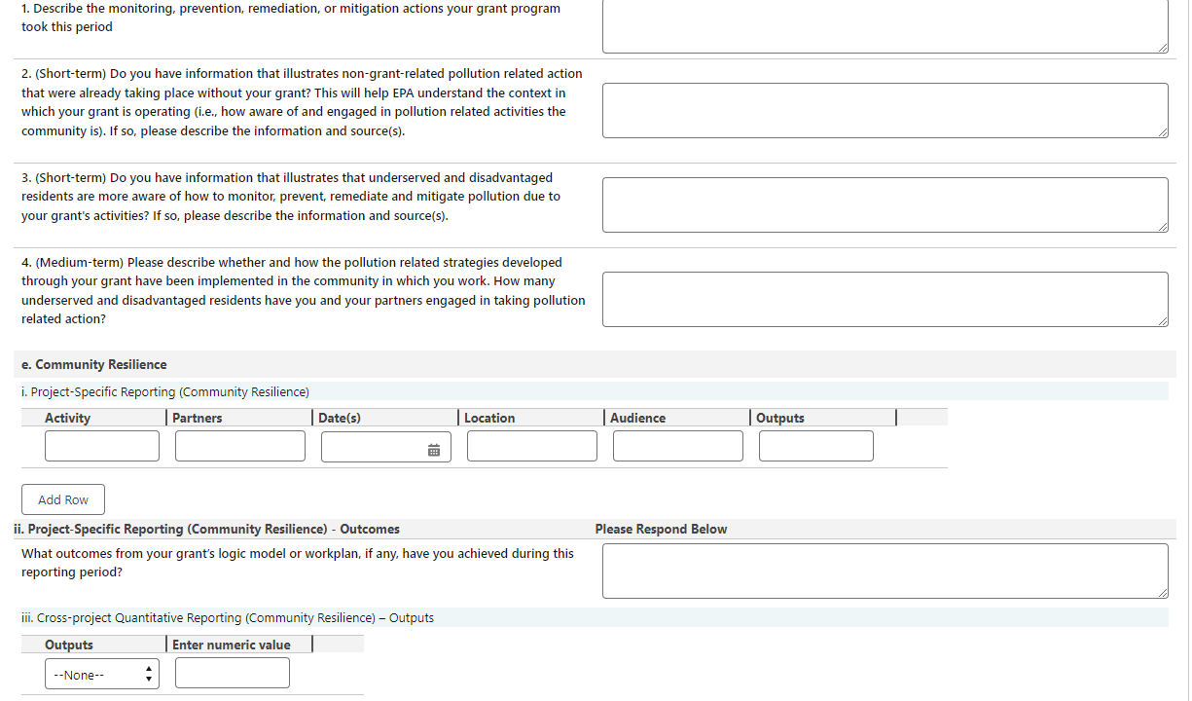Click the Location text field
Image resolution: width=1192 pixels, height=701 pixels.
(x=532, y=446)
